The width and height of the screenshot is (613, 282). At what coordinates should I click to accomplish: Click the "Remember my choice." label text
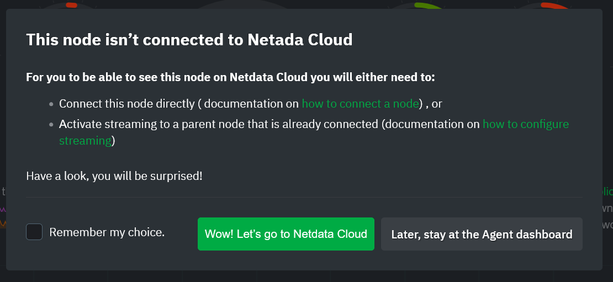pos(107,232)
